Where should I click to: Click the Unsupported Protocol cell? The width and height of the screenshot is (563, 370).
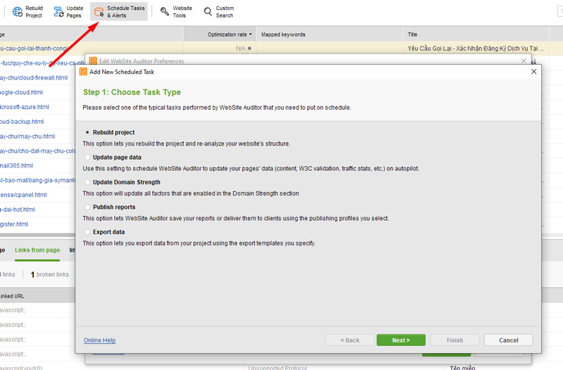coord(277,367)
